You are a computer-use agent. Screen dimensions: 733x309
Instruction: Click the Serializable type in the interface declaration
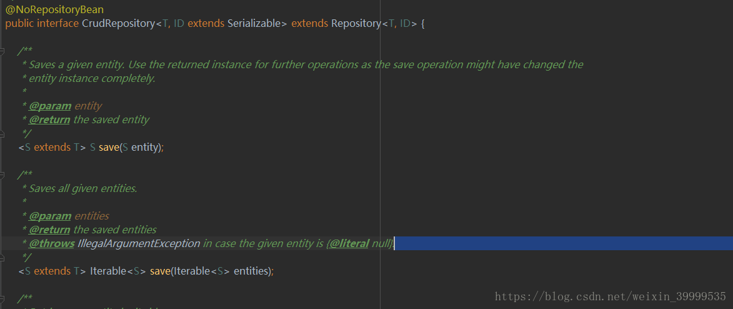click(x=254, y=23)
